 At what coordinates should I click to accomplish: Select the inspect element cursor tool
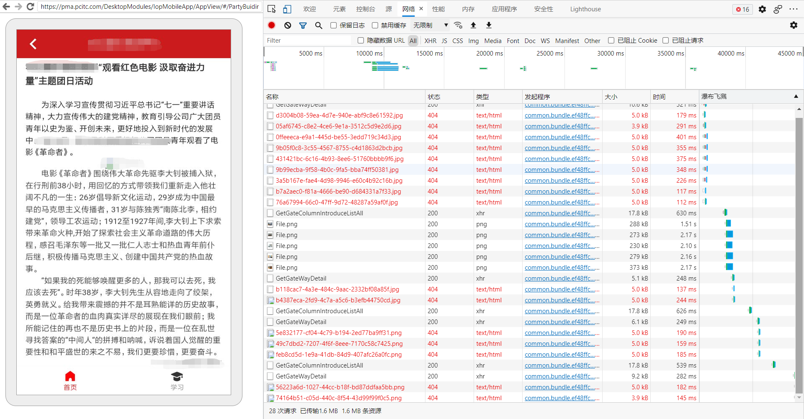pos(272,9)
